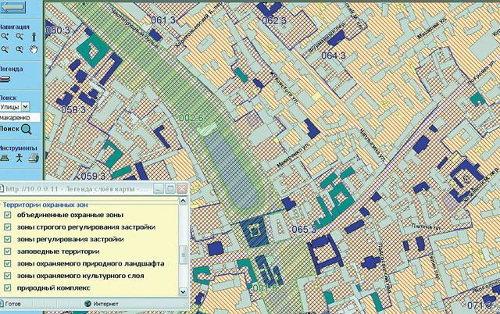Click the search magnifying glass icon
Viewport: 500px width, 314px height.
26,129
